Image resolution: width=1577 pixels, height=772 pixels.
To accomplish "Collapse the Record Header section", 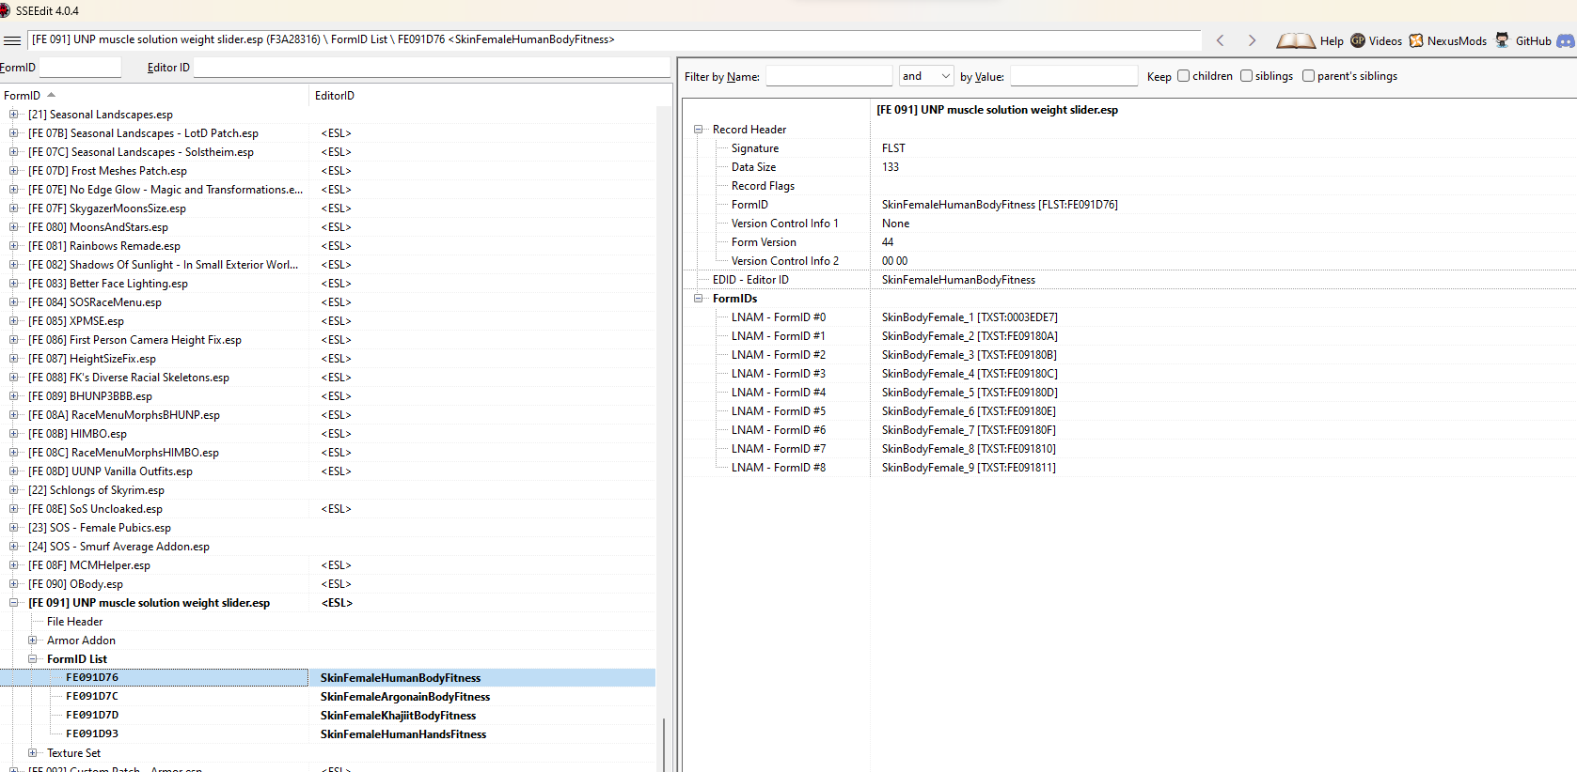I will pyautogui.click(x=699, y=130).
